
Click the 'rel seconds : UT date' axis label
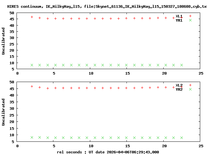(108, 152)
